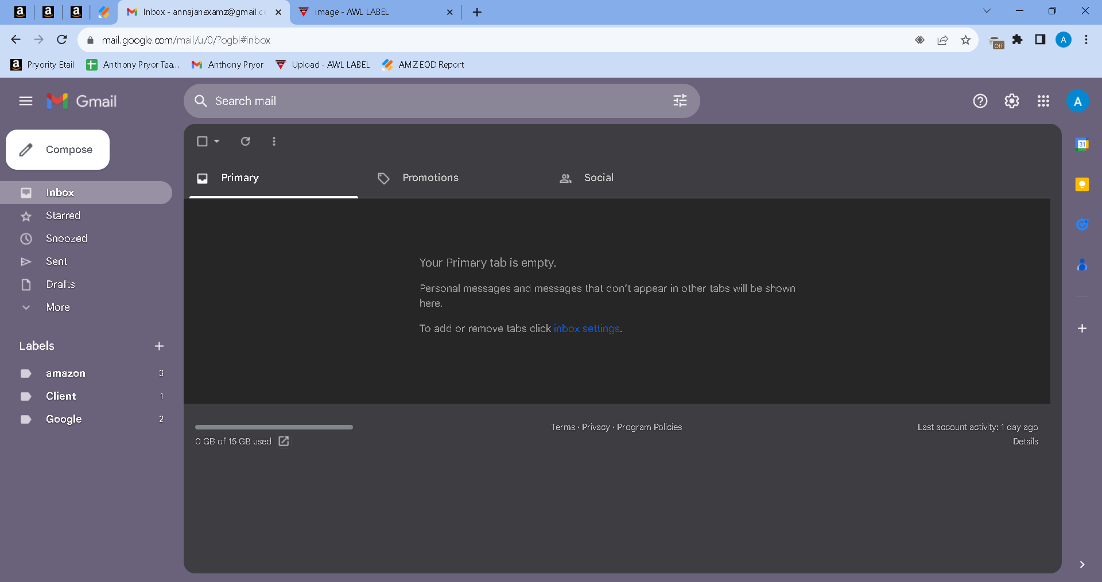Open the Drafts folder
Image resolution: width=1102 pixels, height=582 pixels.
click(x=86, y=284)
